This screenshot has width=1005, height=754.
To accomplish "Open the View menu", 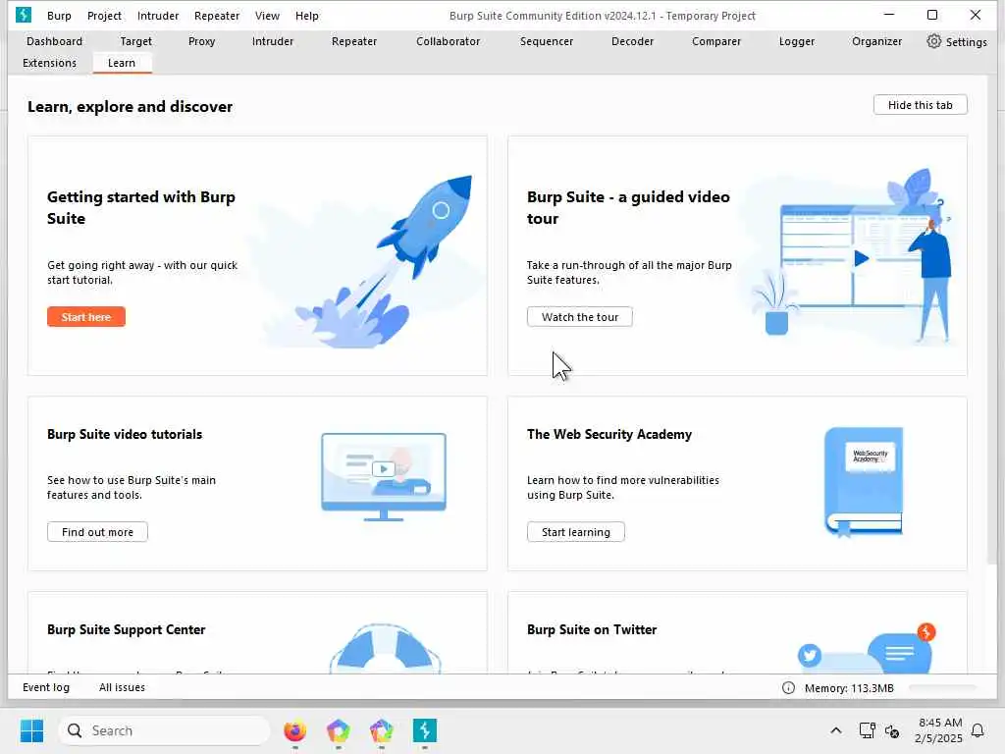I will tap(267, 16).
